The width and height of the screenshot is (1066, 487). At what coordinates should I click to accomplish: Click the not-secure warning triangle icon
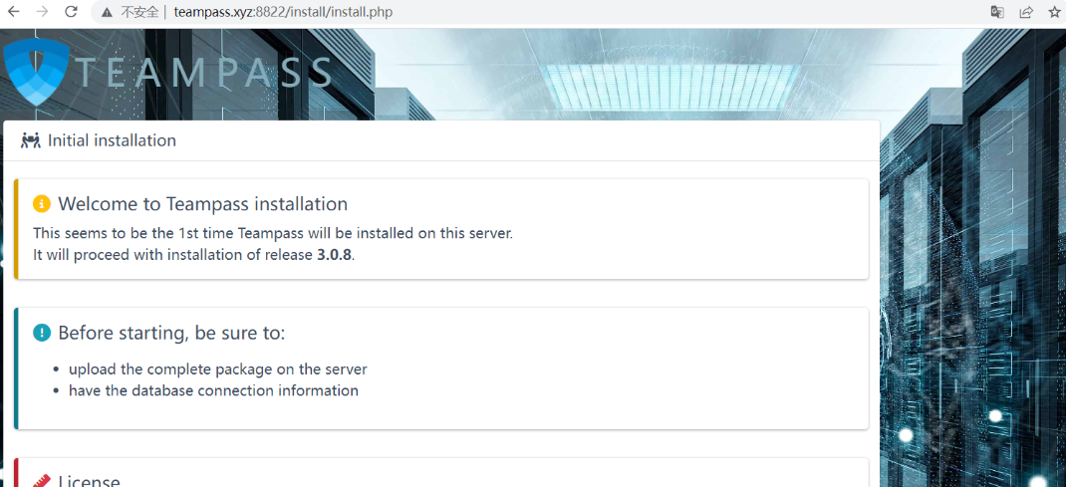coord(106,12)
